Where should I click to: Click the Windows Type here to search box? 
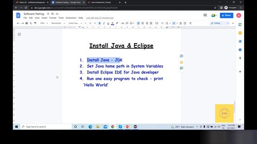coord(46,127)
